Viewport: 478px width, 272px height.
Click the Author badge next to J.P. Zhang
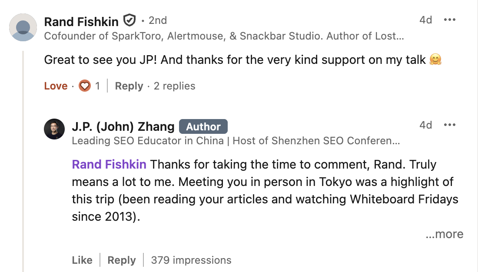pos(203,126)
